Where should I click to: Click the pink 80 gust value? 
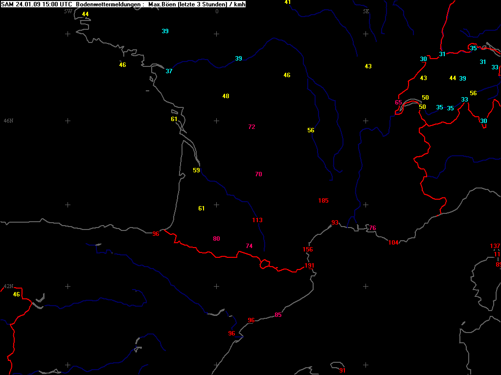pyautogui.click(x=216, y=239)
